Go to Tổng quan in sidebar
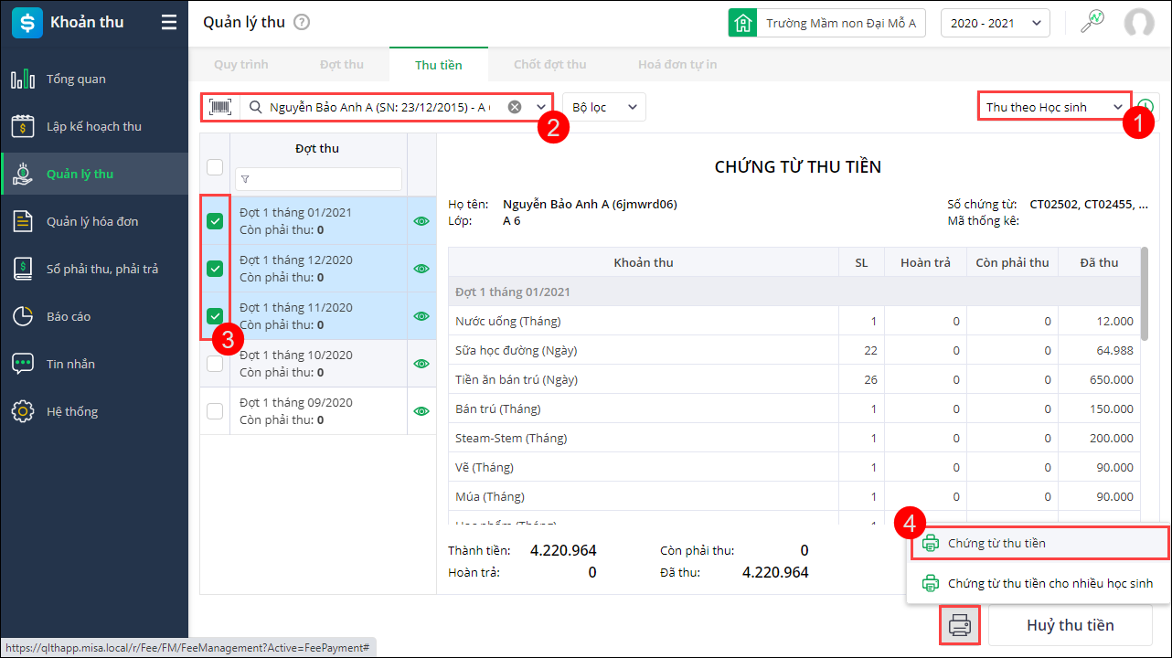The height and width of the screenshot is (658, 1172). (94, 79)
